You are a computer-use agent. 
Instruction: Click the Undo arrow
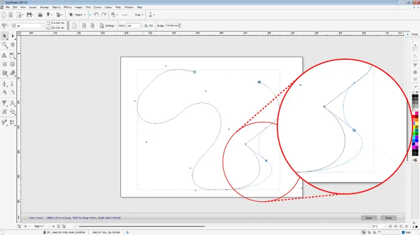tap(96, 15)
